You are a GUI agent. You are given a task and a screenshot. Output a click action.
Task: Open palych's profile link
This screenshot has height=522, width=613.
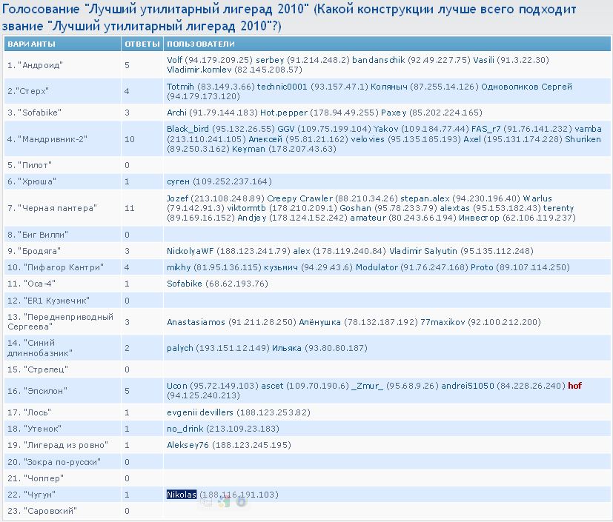[x=180, y=348]
